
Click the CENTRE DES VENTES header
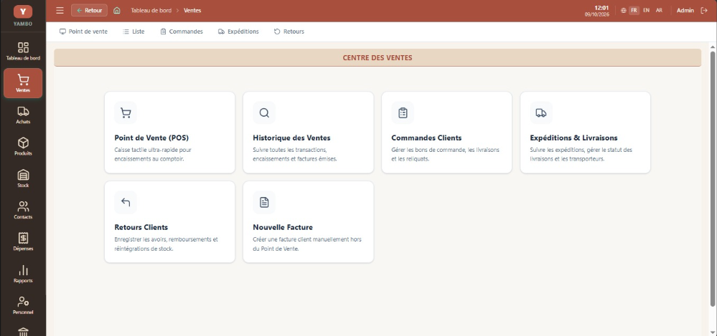(378, 58)
